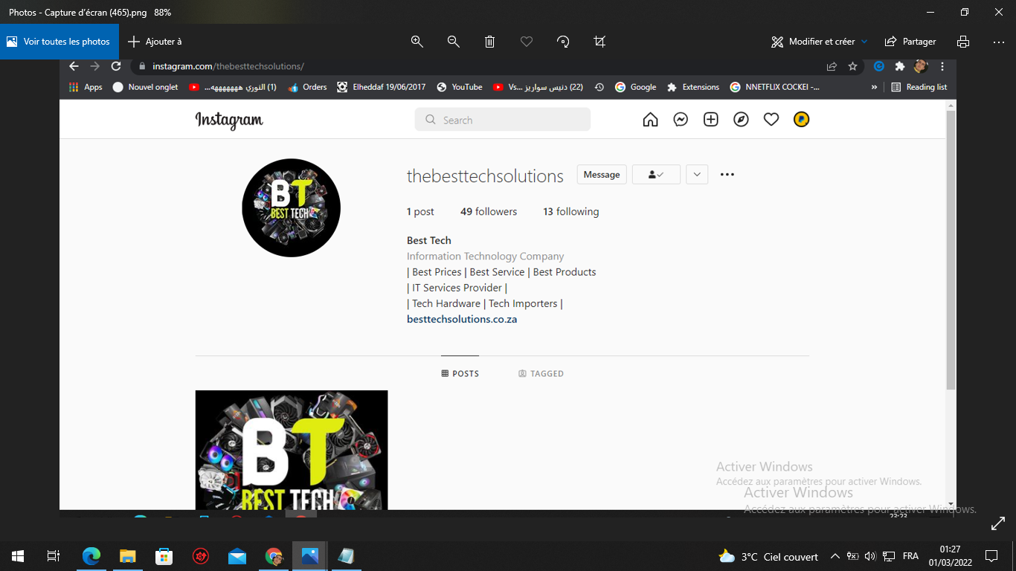1016x571 pixels.
Task: Click browser forward arrow
Action: pos(94,66)
